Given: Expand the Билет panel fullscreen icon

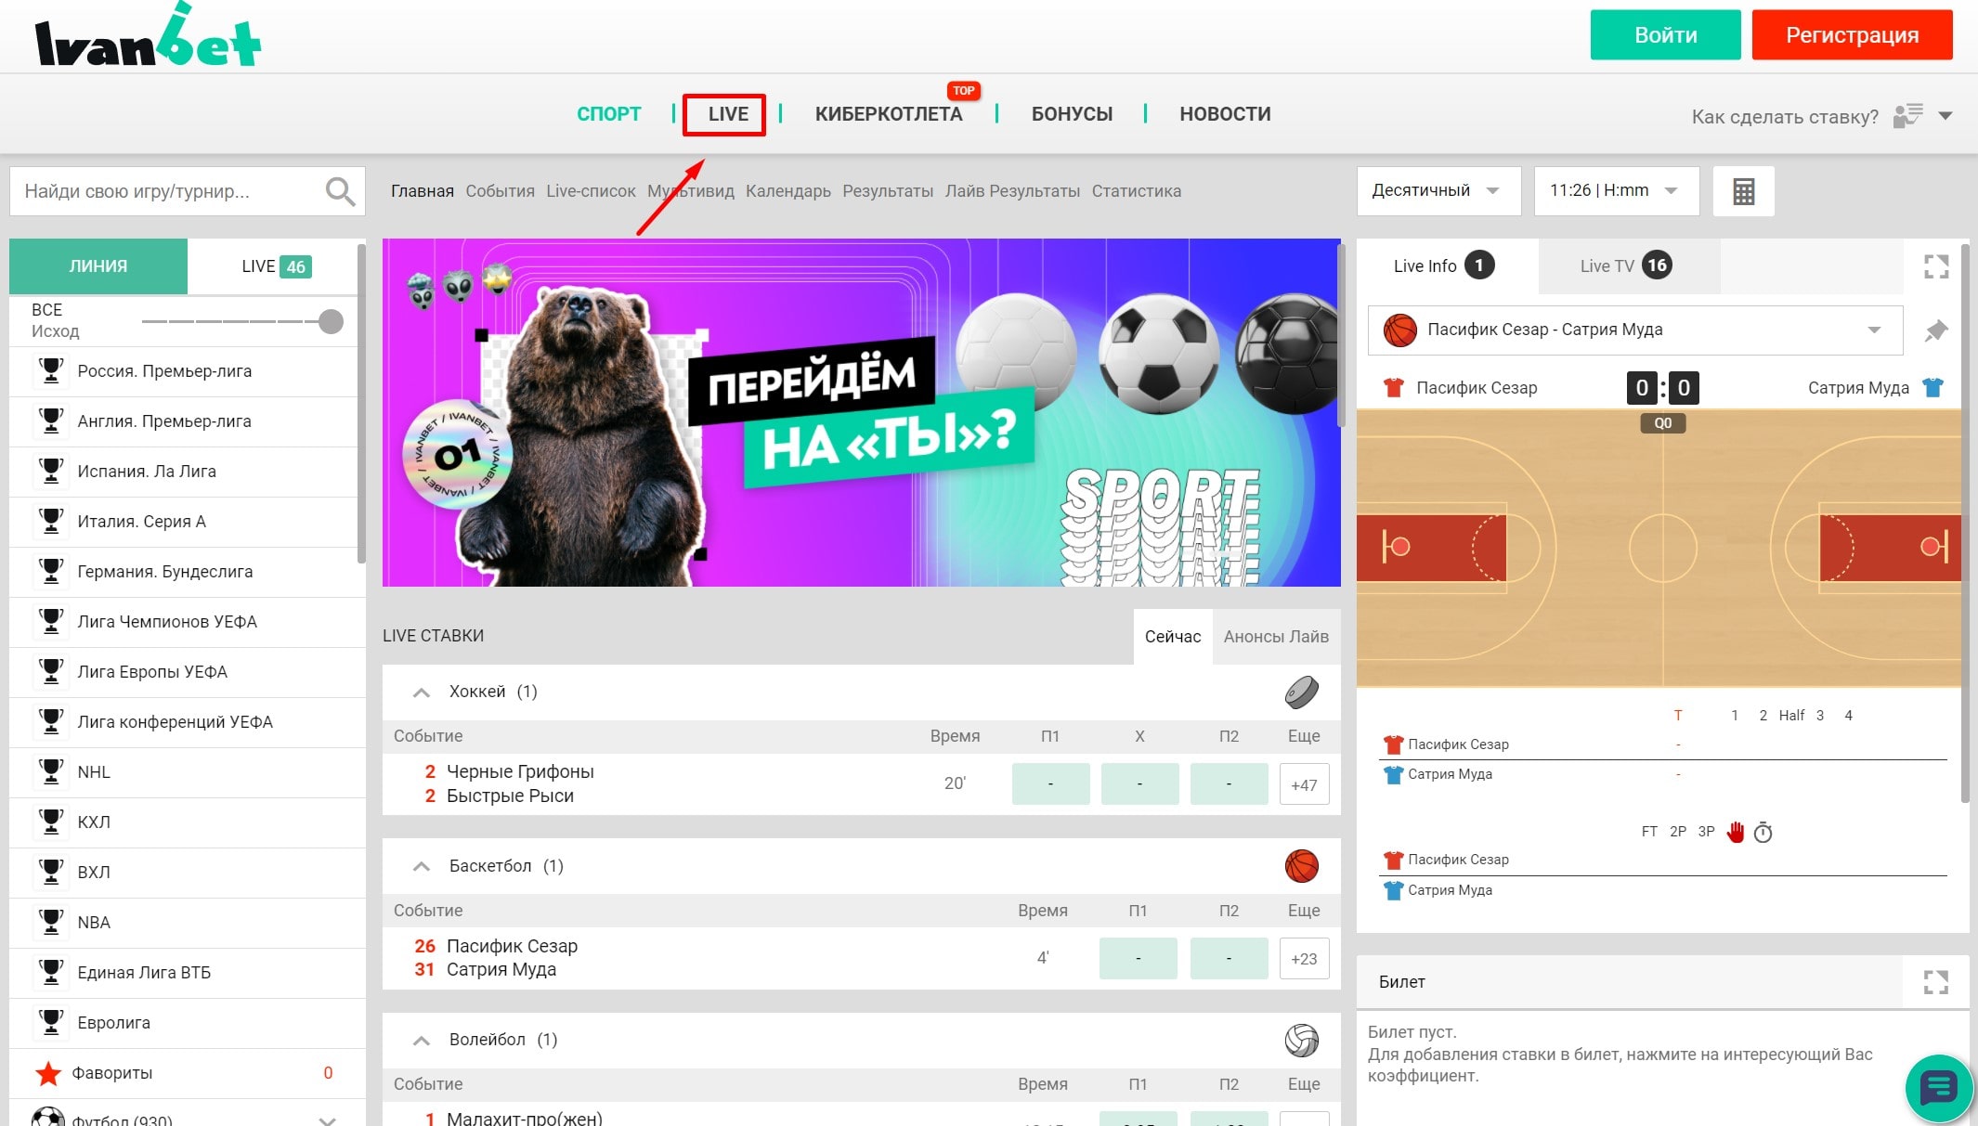Looking at the screenshot, I should (x=1936, y=982).
